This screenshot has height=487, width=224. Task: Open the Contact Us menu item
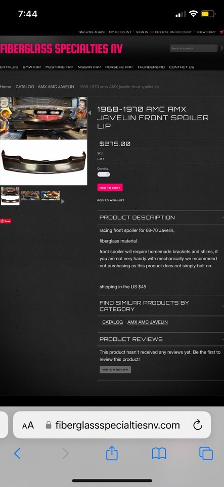click(x=182, y=67)
